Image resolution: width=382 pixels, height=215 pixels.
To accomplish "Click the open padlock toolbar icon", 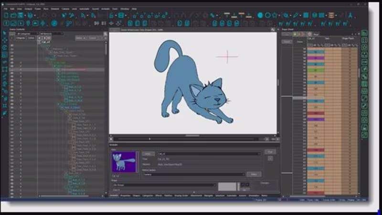I will [111, 15].
